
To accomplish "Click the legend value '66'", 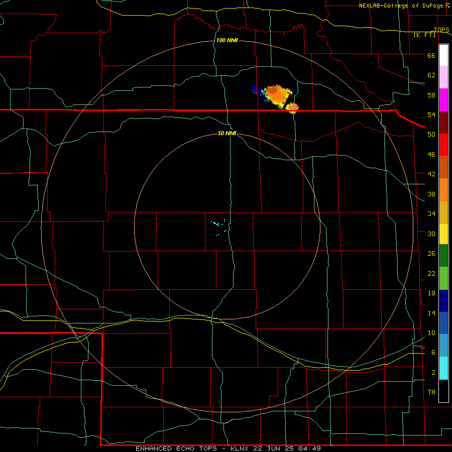I will point(431,56).
